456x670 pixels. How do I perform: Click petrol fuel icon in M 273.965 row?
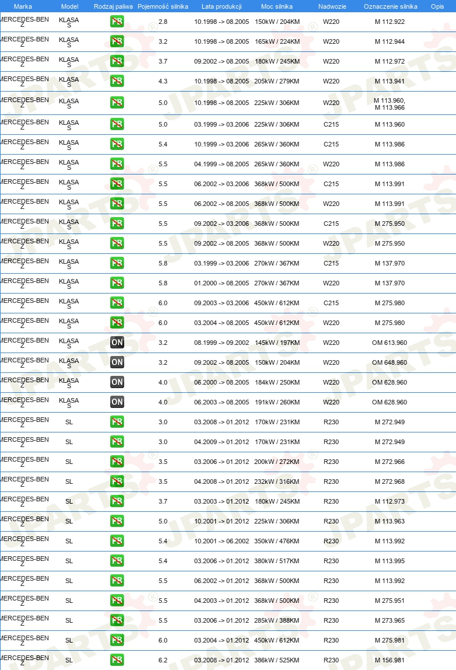pos(117,620)
